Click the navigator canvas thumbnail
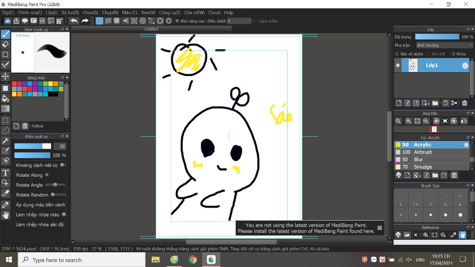The width and height of the screenshot is (475, 267). click(434, 129)
